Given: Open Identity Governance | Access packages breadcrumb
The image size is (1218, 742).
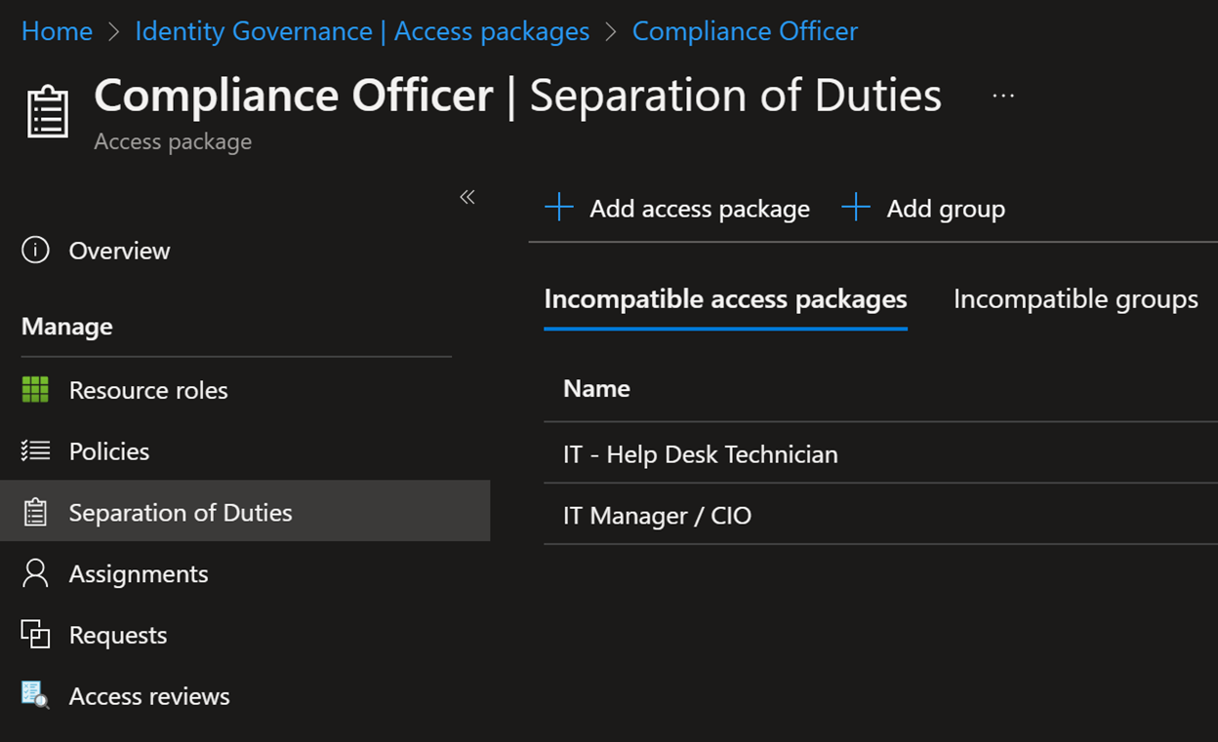Looking at the screenshot, I should click(x=362, y=30).
